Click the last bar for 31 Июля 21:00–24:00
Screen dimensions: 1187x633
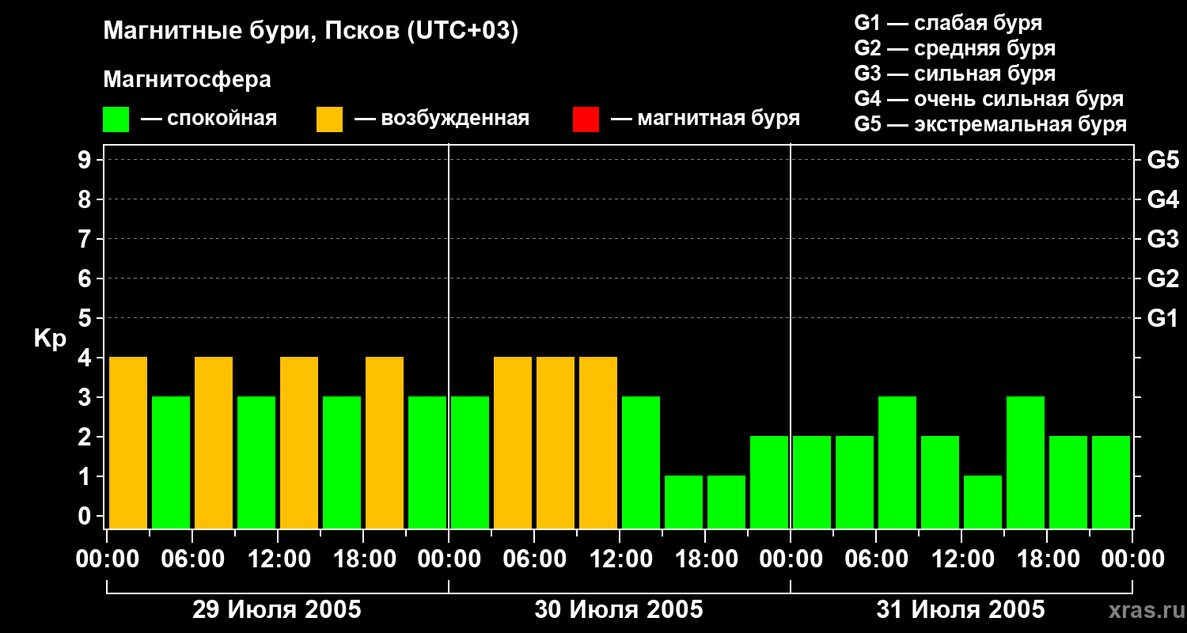pyautogui.click(x=1111, y=482)
